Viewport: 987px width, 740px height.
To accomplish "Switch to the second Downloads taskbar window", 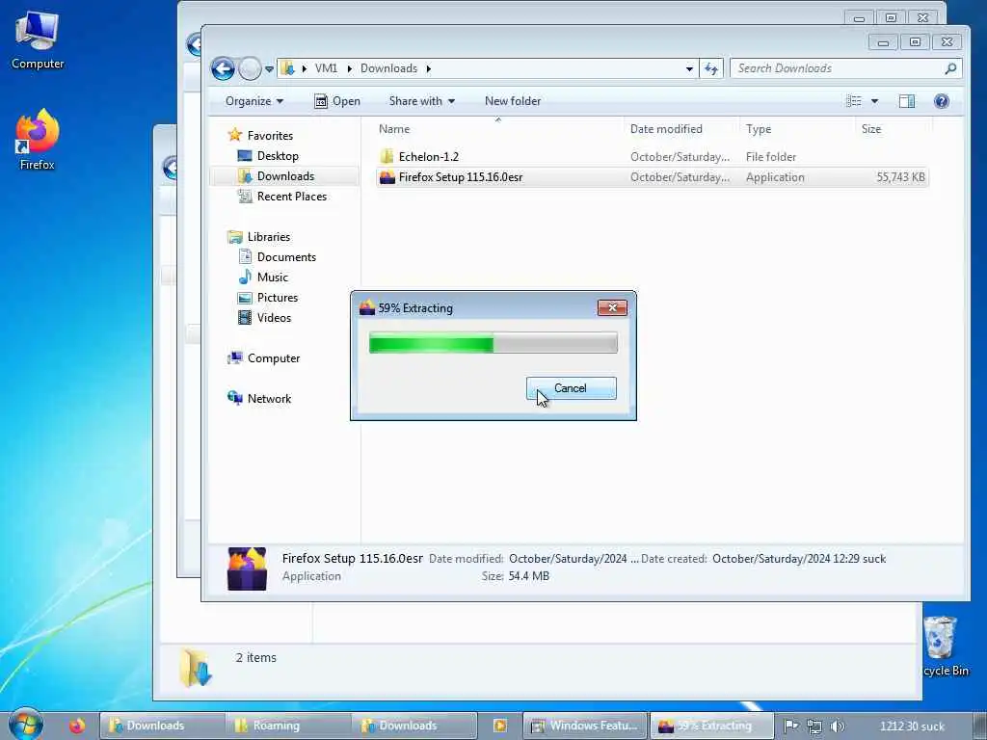I will click(414, 726).
